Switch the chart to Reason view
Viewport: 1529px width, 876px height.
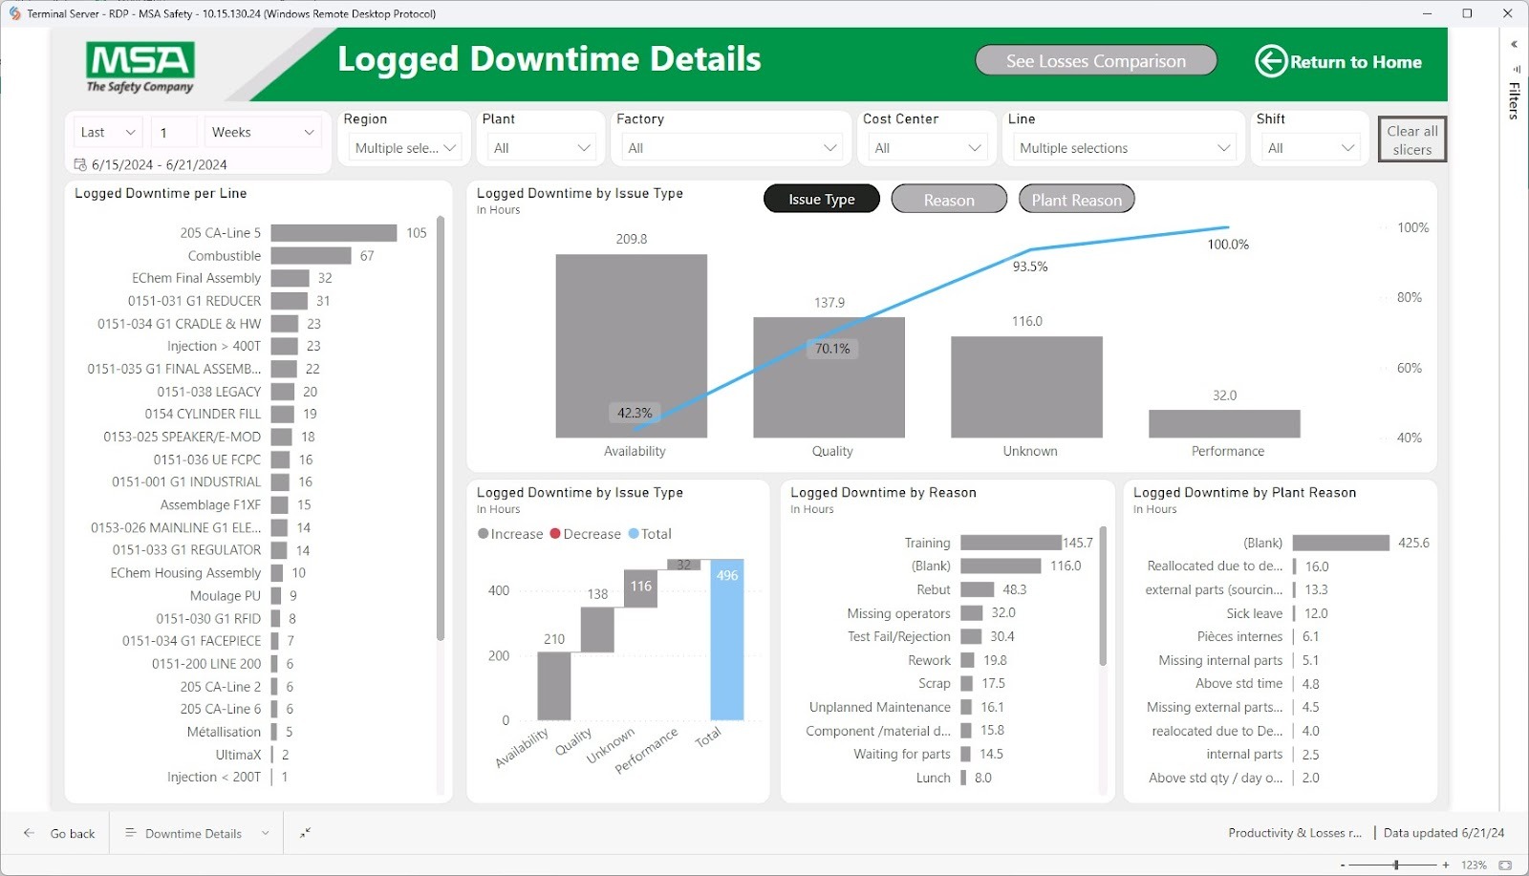[x=948, y=199]
